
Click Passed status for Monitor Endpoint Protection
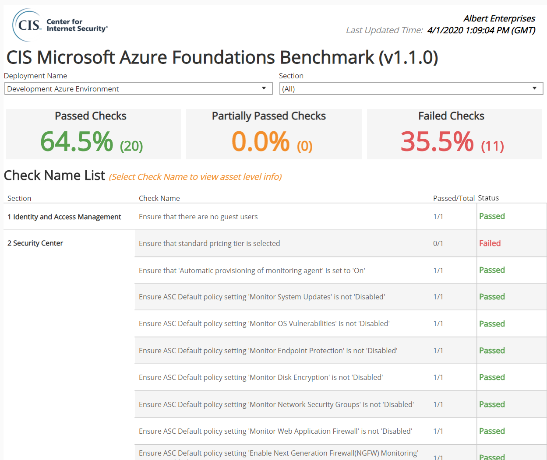coord(492,351)
